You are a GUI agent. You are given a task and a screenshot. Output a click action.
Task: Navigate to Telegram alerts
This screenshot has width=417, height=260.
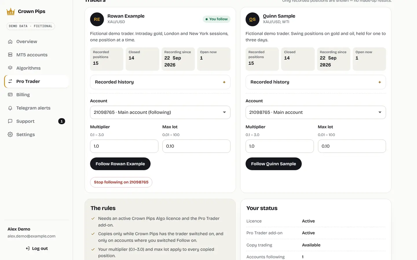(36, 108)
